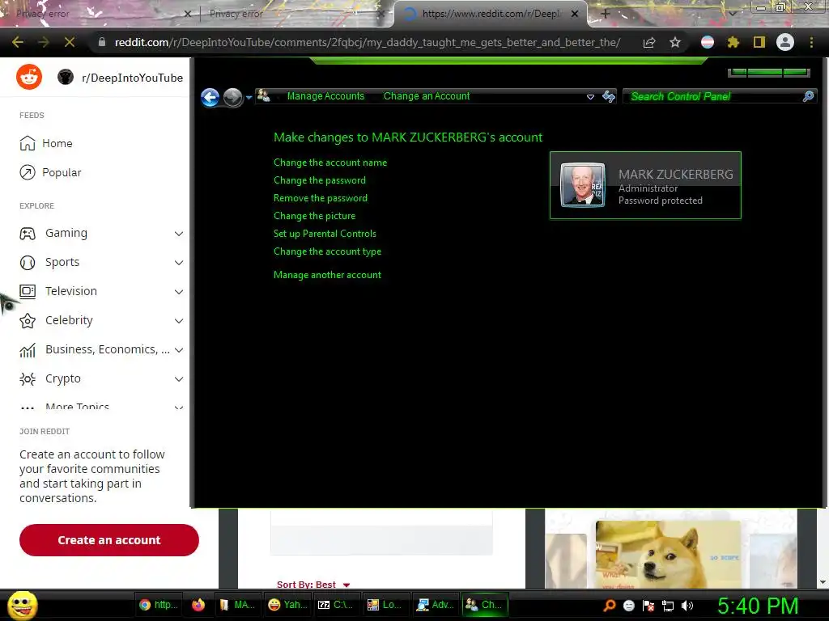
Task: Switch to Chrome taskbar button
Action: click(159, 605)
